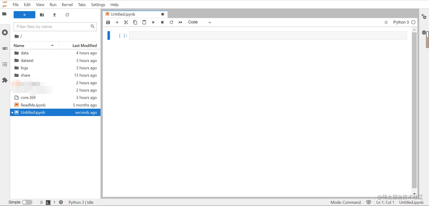Image resolution: width=429 pixels, height=206 pixels.
Task: Sort files by Name column header
Action: (35, 45)
